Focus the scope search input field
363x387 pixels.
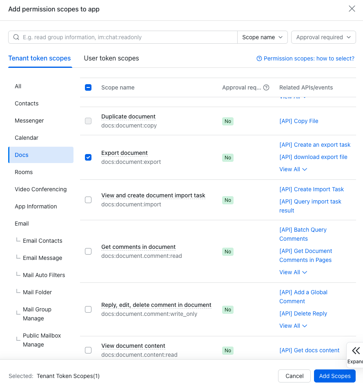(x=127, y=37)
